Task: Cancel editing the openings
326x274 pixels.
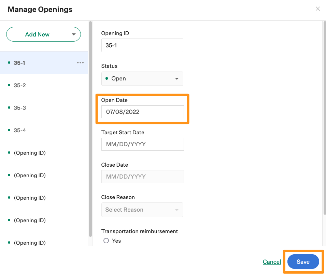Action: pyautogui.click(x=272, y=261)
